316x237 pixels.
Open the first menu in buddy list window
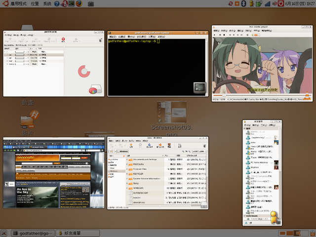click(247, 125)
